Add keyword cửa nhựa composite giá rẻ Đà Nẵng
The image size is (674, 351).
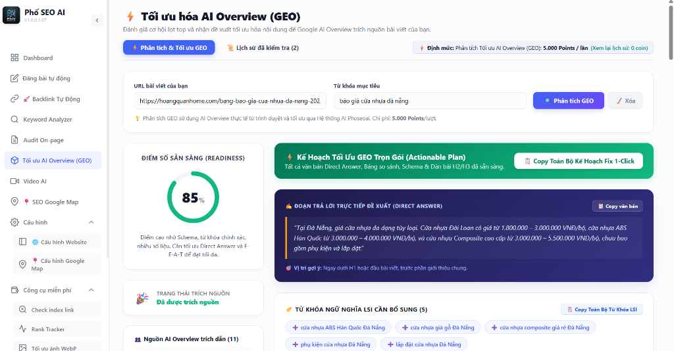tap(540, 327)
